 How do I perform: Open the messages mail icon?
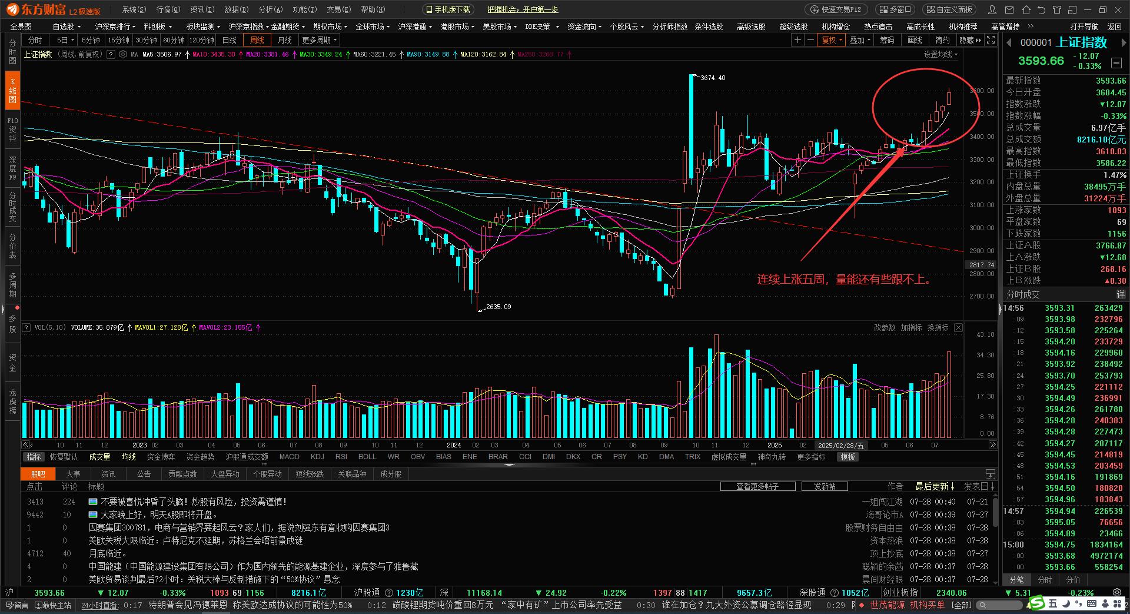pos(1009,10)
